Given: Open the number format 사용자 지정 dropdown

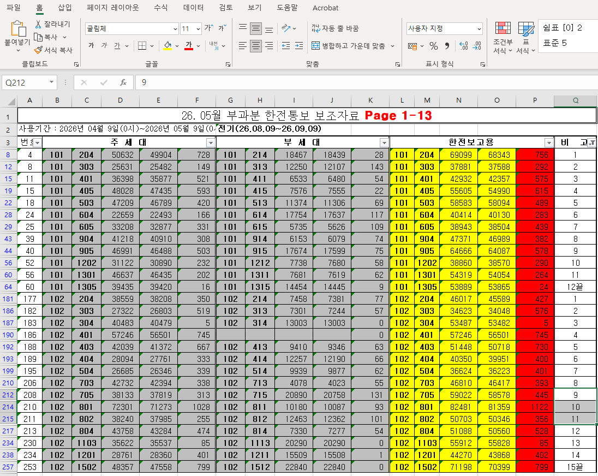Looking at the screenshot, I should click(x=479, y=29).
